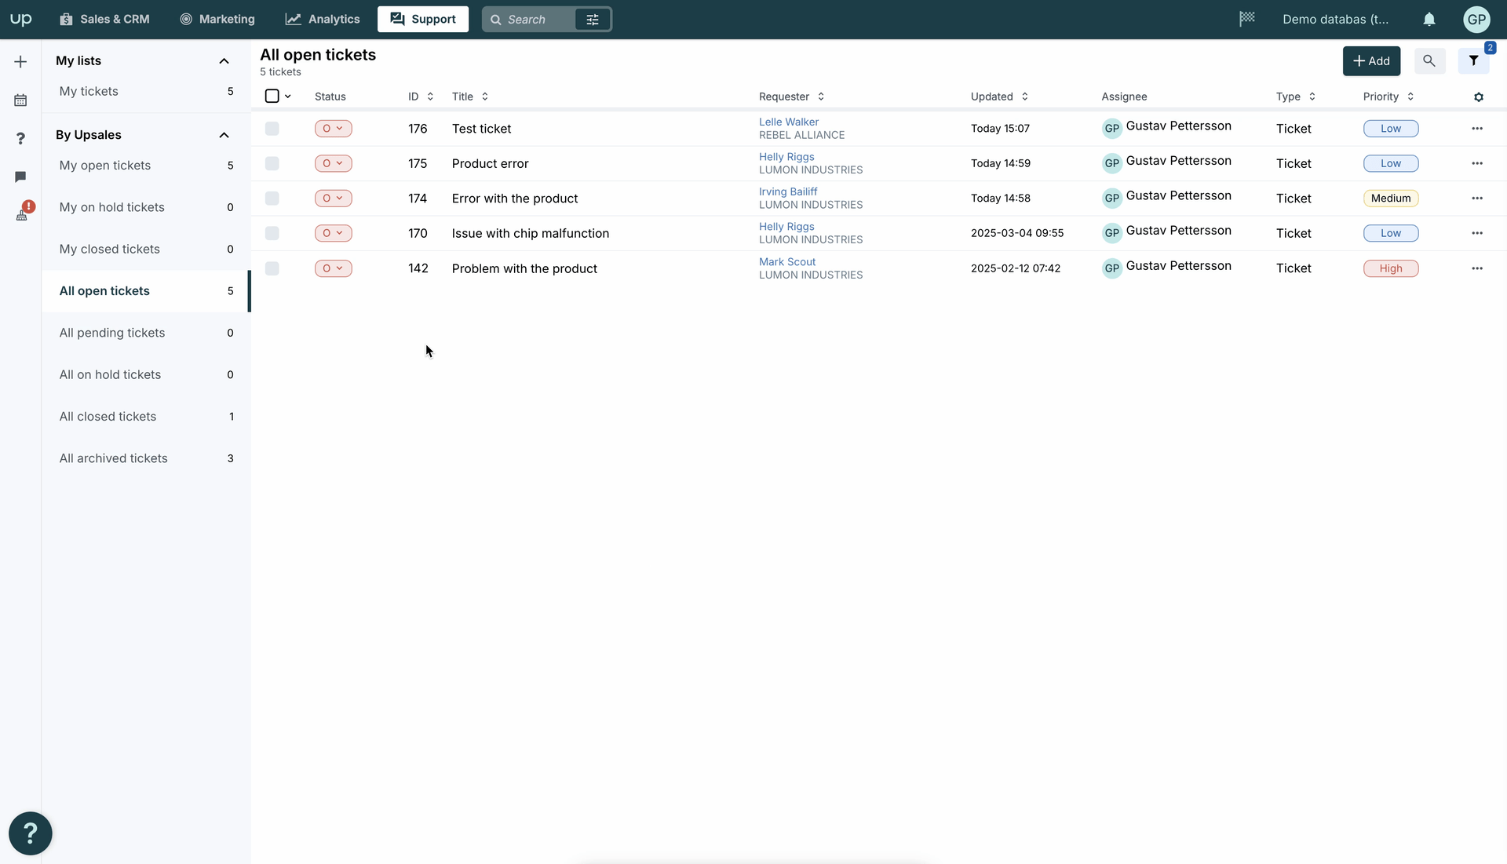Open the status dropdown for ticket 176

tap(334, 128)
